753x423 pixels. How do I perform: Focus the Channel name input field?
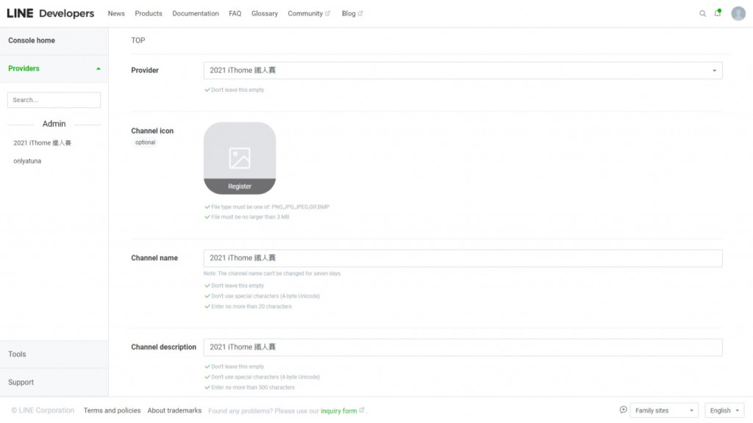pyautogui.click(x=463, y=258)
